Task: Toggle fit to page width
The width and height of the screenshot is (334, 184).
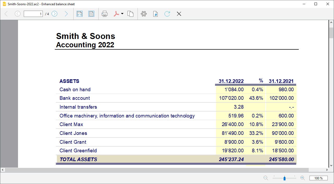Action: pos(80,14)
